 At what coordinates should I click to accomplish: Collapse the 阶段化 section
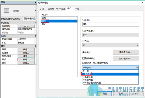[x=35, y=36]
